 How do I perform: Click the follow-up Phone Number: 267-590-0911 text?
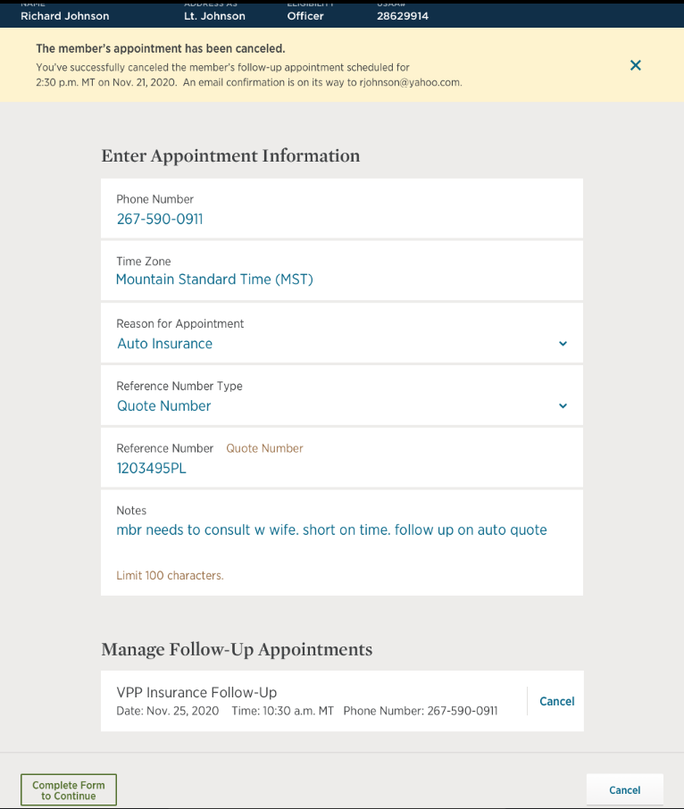(x=421, y=711)
